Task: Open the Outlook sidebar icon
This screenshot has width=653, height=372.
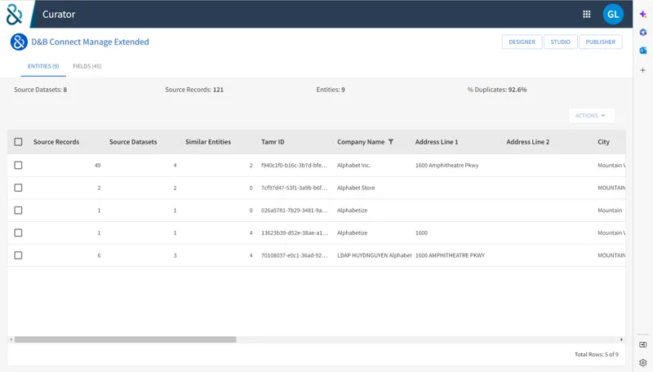Action: tap(643, 51)
